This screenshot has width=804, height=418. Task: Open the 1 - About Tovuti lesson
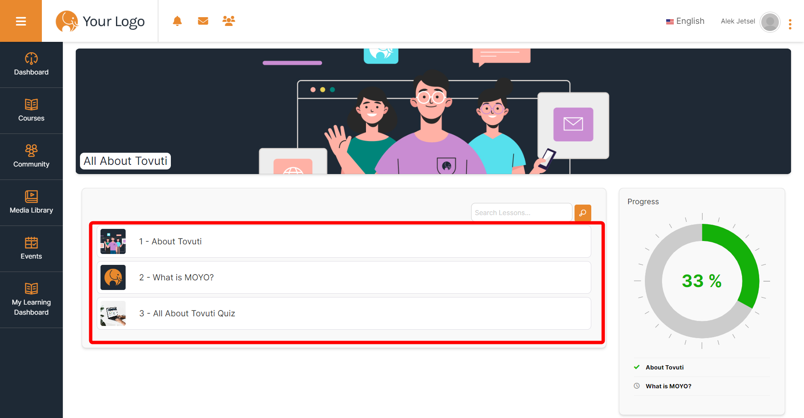point(344,241)
